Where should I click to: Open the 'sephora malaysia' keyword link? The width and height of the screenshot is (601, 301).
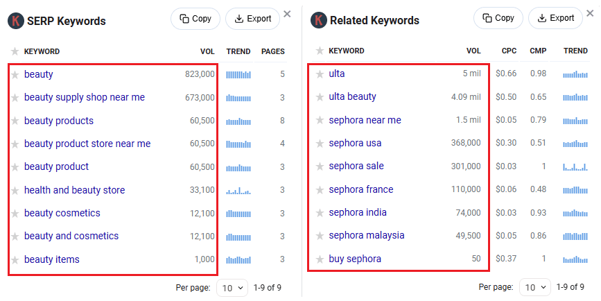367,235
